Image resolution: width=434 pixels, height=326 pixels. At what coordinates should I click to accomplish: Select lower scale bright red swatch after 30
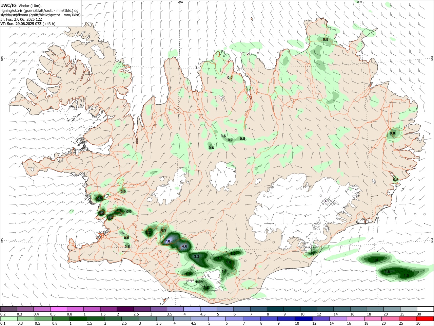(426, 319)
